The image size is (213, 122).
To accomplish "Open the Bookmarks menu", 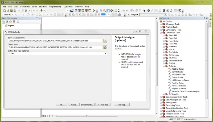I will click(25, 7).
